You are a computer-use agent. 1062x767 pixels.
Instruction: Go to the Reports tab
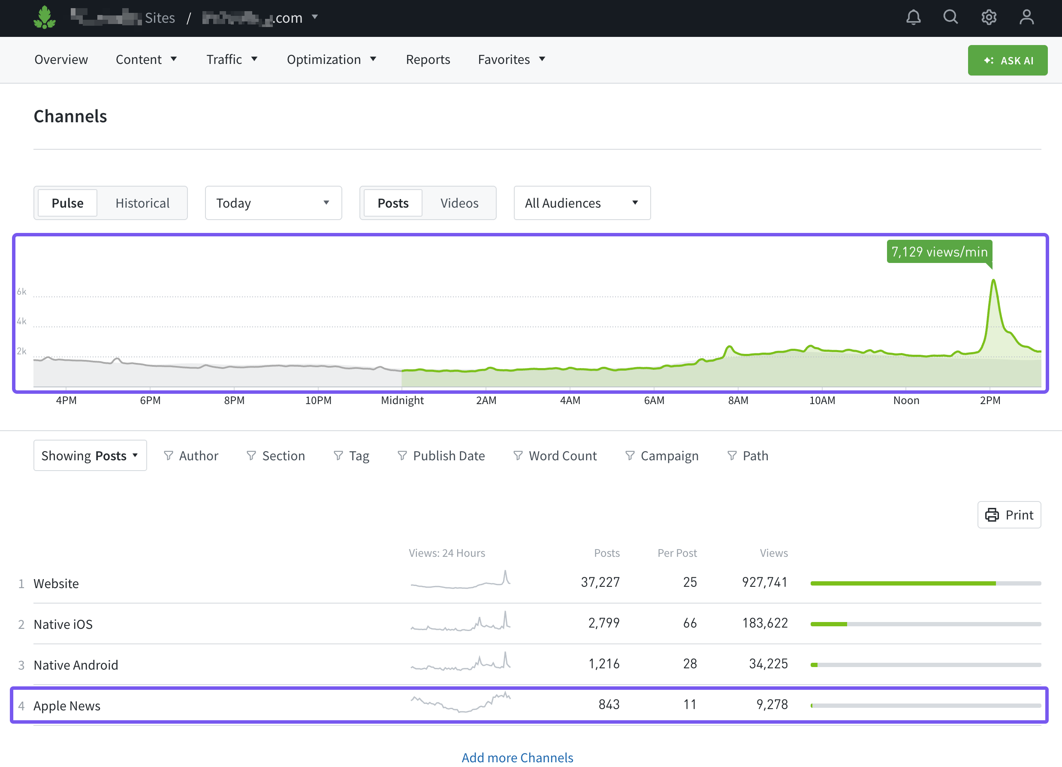click(x=428, y=60)
